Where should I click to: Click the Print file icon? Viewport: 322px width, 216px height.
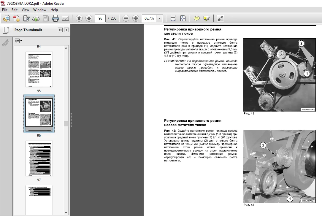click(x=55, y=18)
